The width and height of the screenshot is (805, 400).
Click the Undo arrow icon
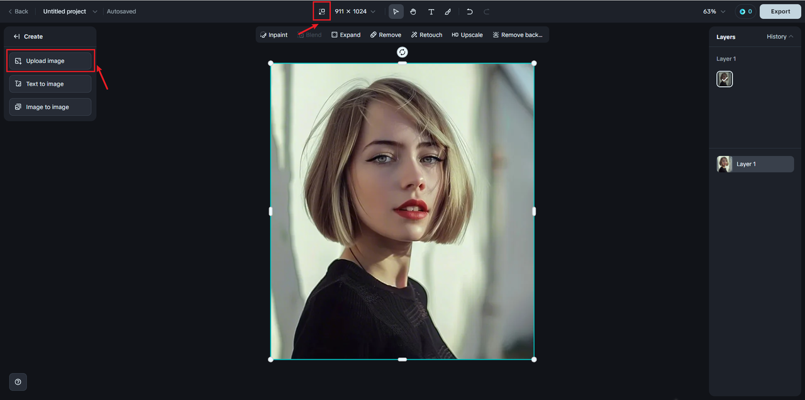coord(469,11)
